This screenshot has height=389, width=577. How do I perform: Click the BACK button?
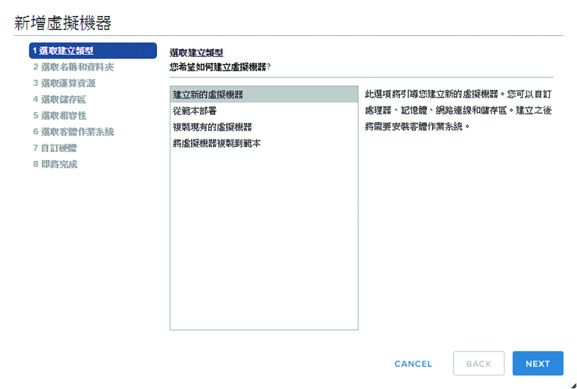tap(478, 363)
